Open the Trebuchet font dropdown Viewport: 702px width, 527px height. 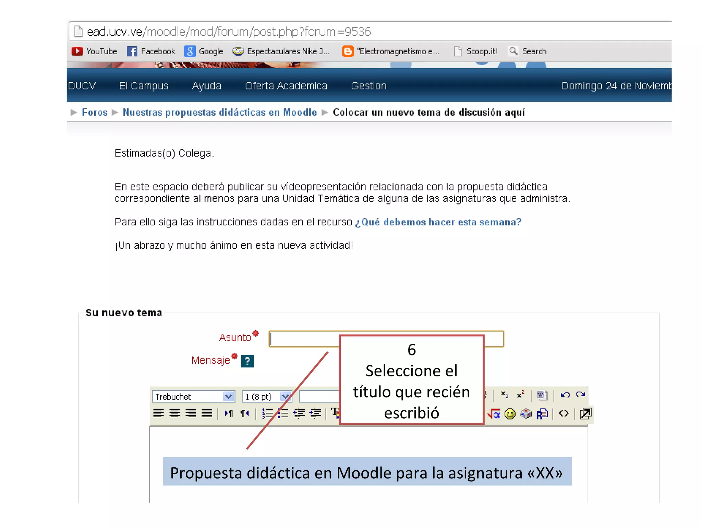(x=194, y=397)
